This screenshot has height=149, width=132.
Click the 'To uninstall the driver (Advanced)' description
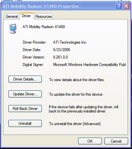point(75,124)
